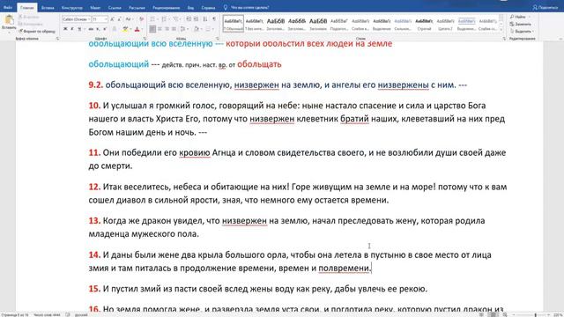This screenshot has width=564, height=317.
Task: Decrease paragraph indent
Action: pyautogui.click(x=189, y=19)
